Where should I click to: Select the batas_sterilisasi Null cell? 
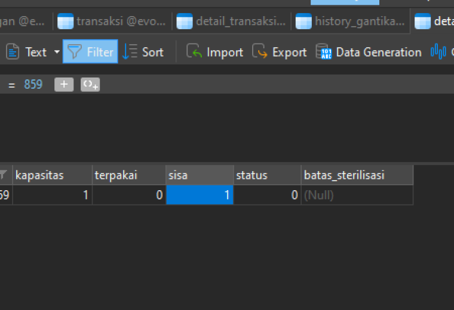357,195
